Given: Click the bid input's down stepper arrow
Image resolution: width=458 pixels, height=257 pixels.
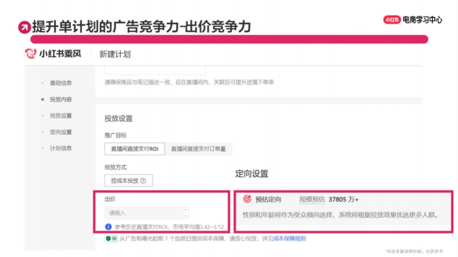Looking at the screenshot, I should click(186, 216).
